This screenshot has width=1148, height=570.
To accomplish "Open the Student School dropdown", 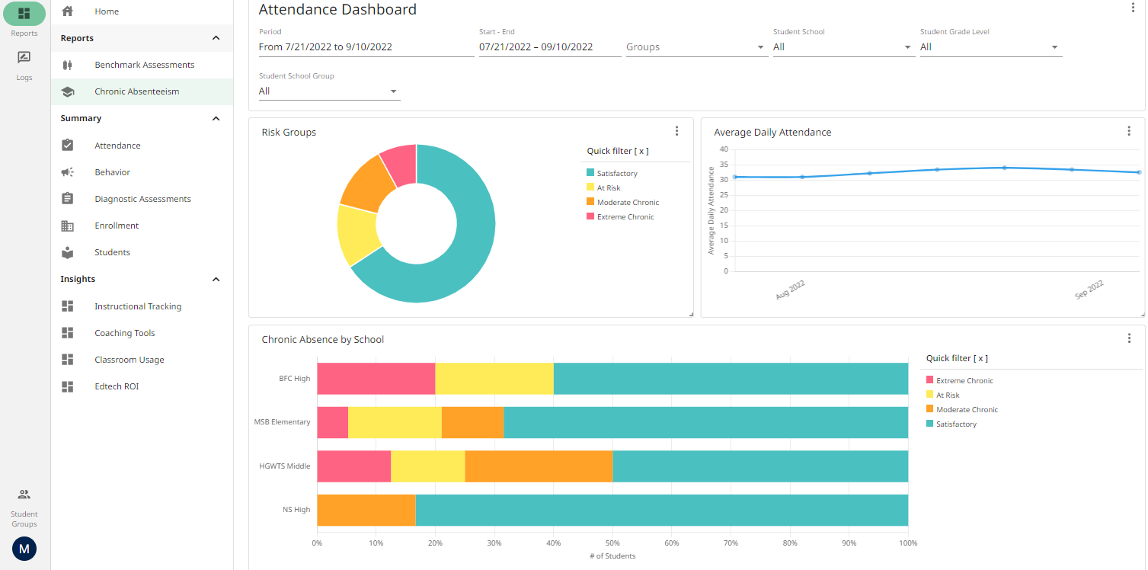I will 906,46.
